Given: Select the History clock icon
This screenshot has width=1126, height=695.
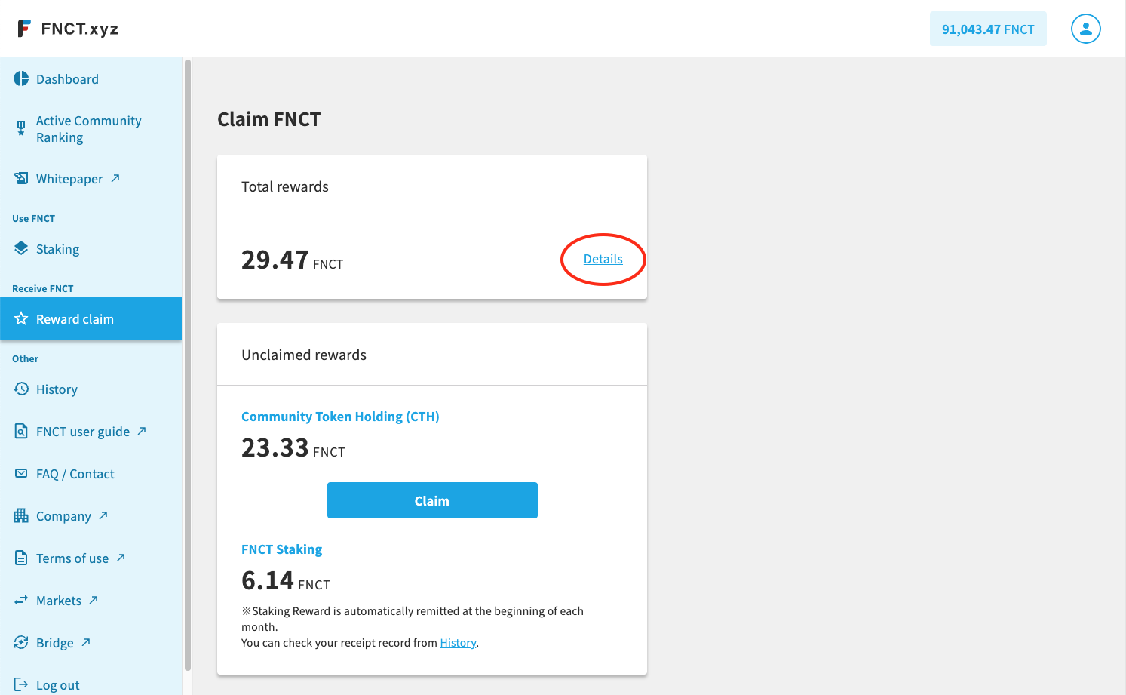Looking at the screenshot, I should click(x=21, y=389).
